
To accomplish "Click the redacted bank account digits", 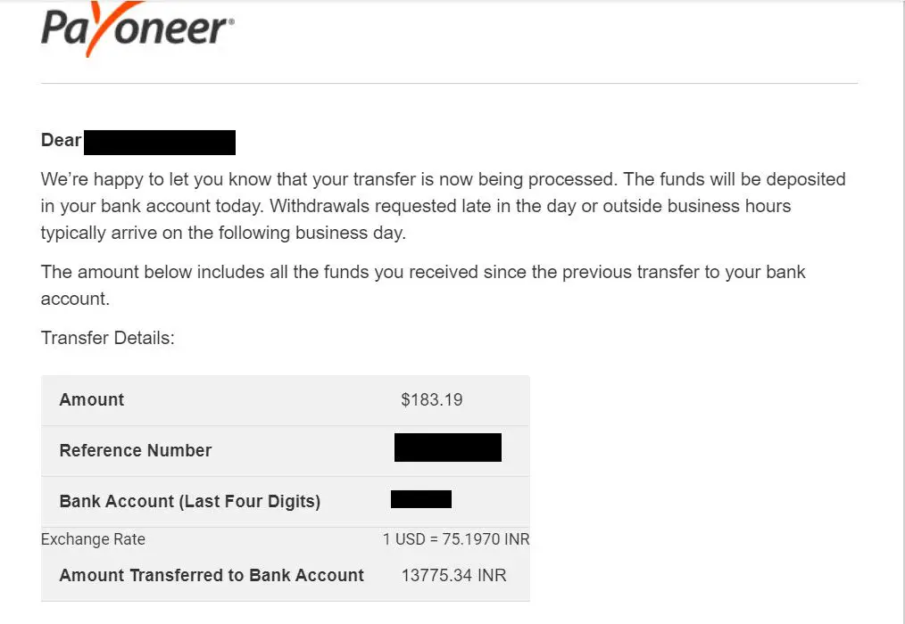I will coord(421,499).
